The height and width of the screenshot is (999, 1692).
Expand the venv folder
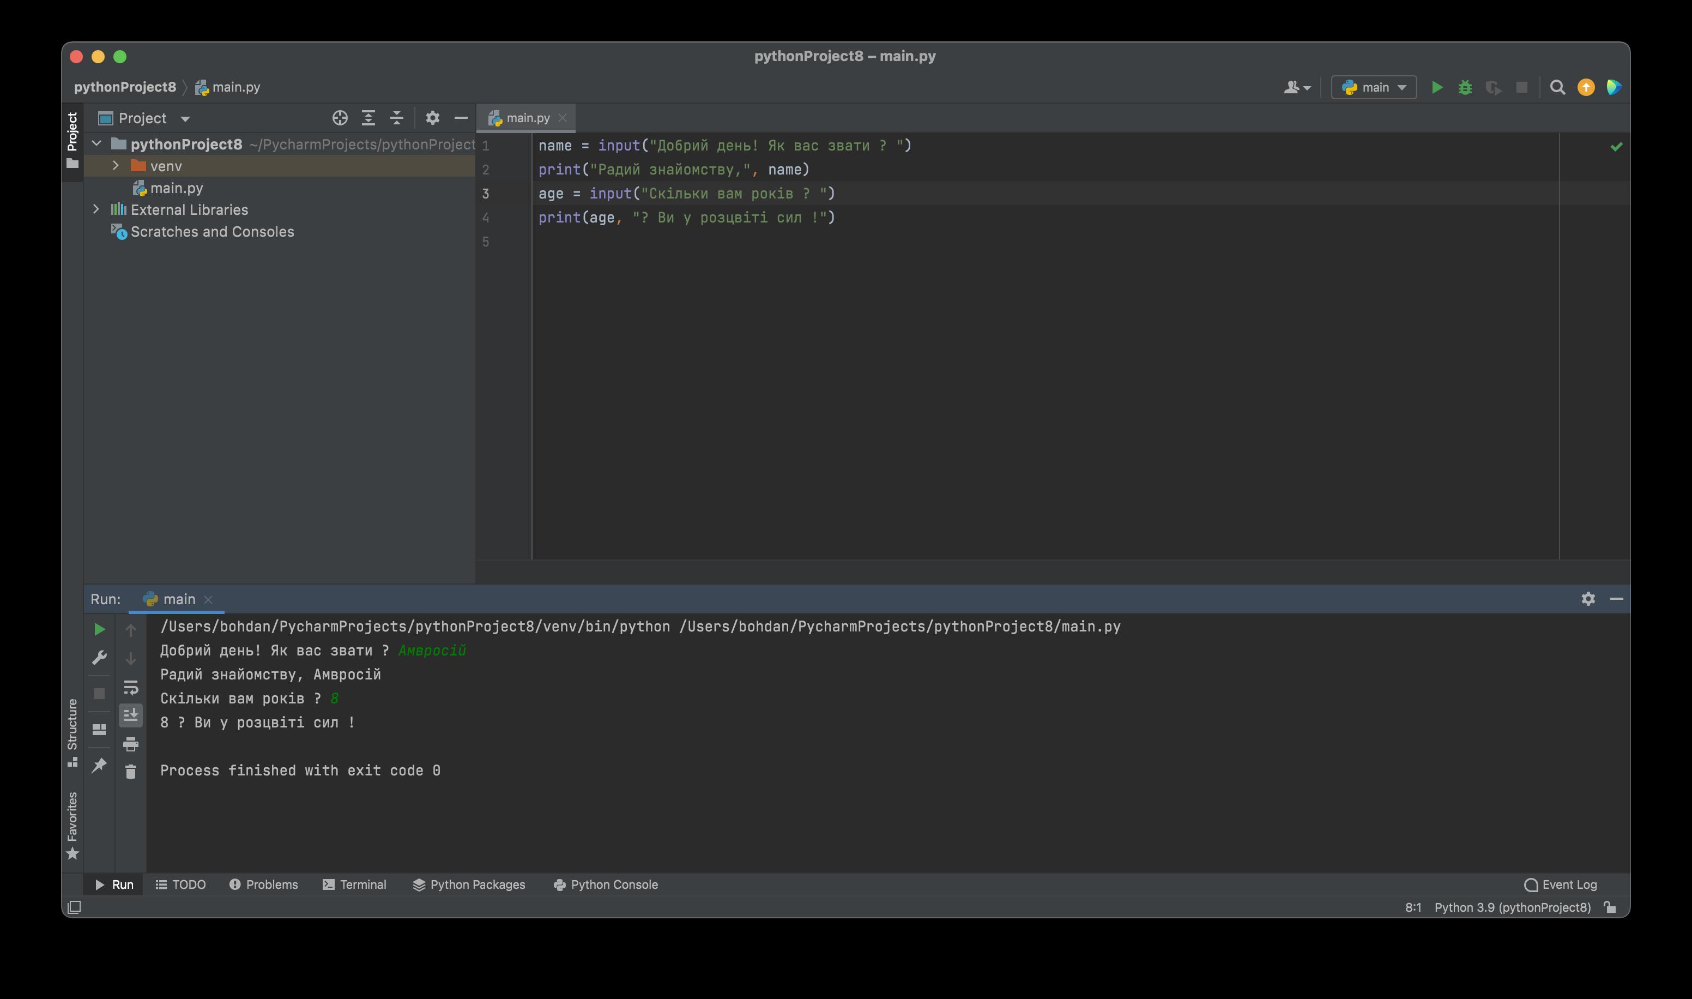pos(116,166)
